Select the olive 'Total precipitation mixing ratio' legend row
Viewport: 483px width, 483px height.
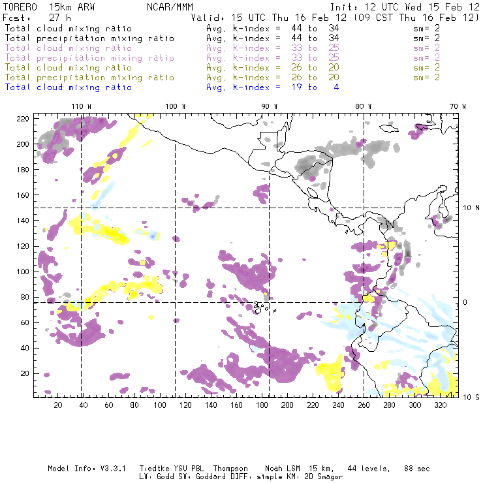pos(223,77)
